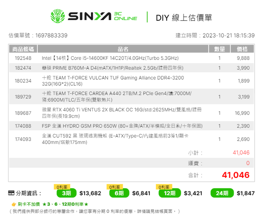
Task: Click product code 182474
Action: tap(23, 68)
